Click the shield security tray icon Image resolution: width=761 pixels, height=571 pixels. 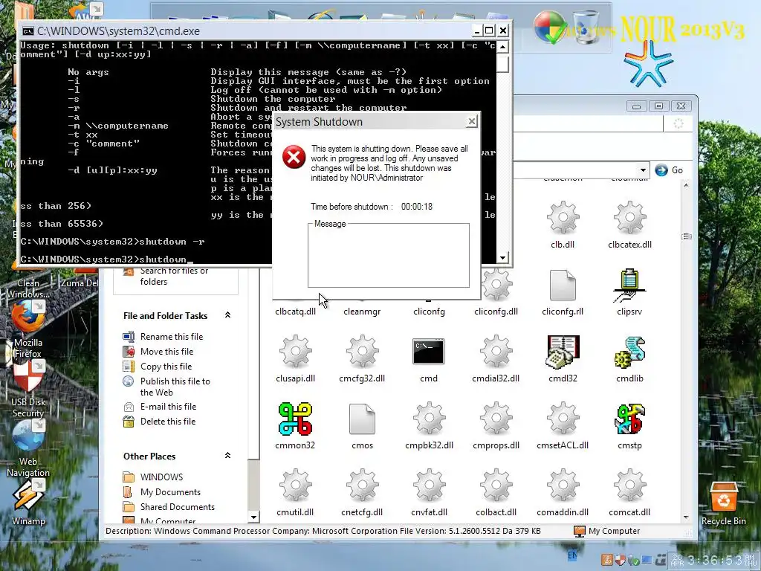(620, 560)
